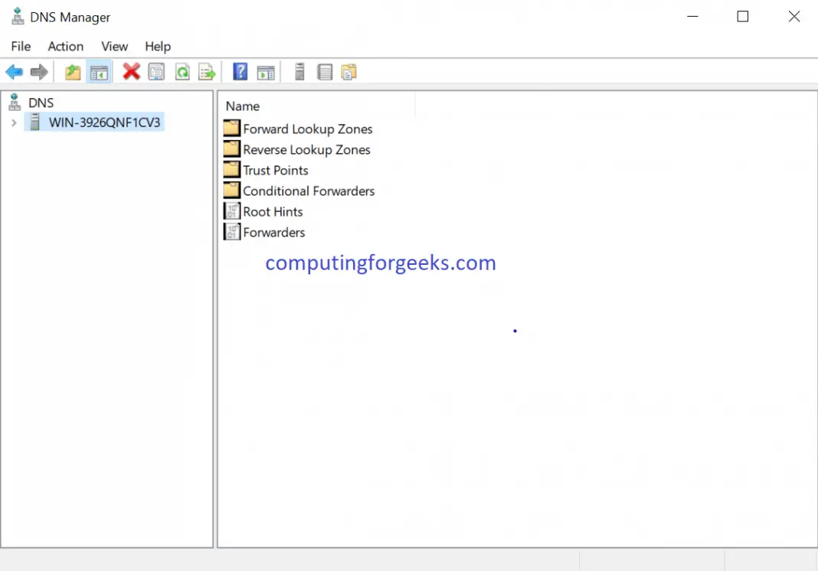Screen dimensions: 818x571
Task: Click the Forward arrow in the toolbar
Action: pyautogui.click(x=39, y=73)
